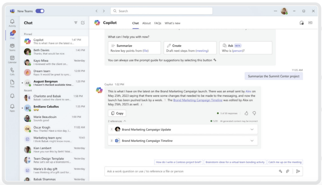Image resolution: width=322 pixels, height=185 pixels.
Task: Open the more options ellipsis menu
Action: click(275, 11)
